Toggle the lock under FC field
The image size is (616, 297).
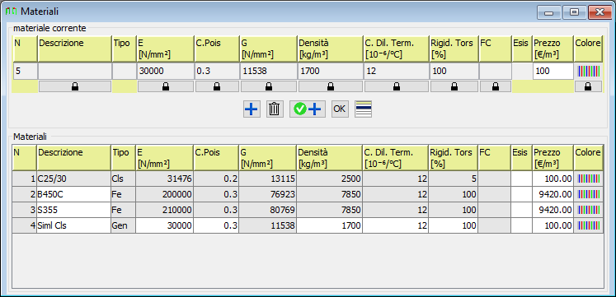click(496, 86)
